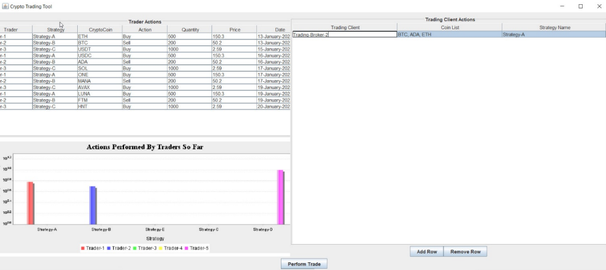606x270 pixels.
Task: Click the magenta Trader-5 legend marker
Action: coord(187,248)
